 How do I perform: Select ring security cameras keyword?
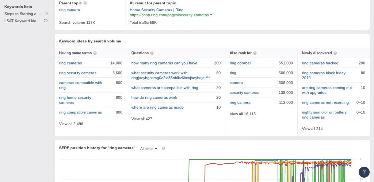point(78,73)
